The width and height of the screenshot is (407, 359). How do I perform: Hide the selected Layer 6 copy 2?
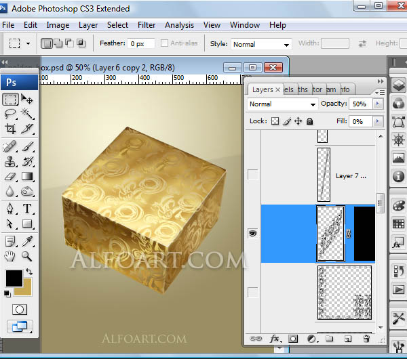click(x=252, y=234)
